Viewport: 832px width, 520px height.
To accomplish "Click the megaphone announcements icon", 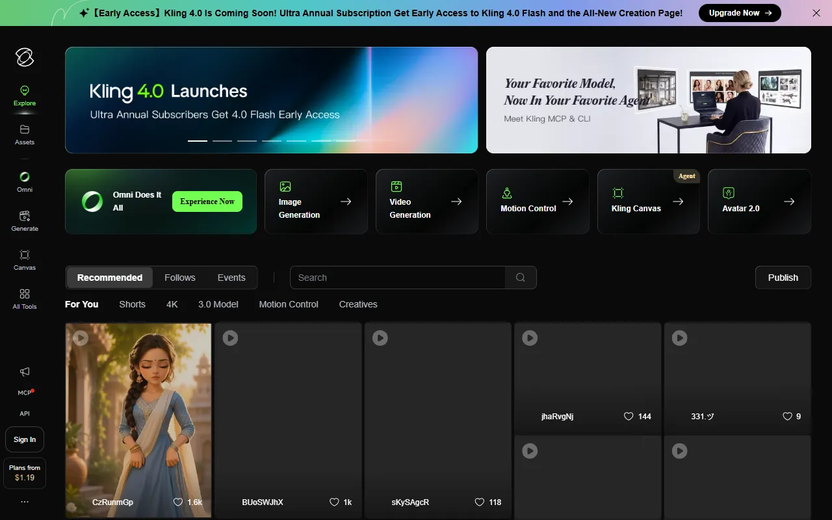I will pos(25,372).
